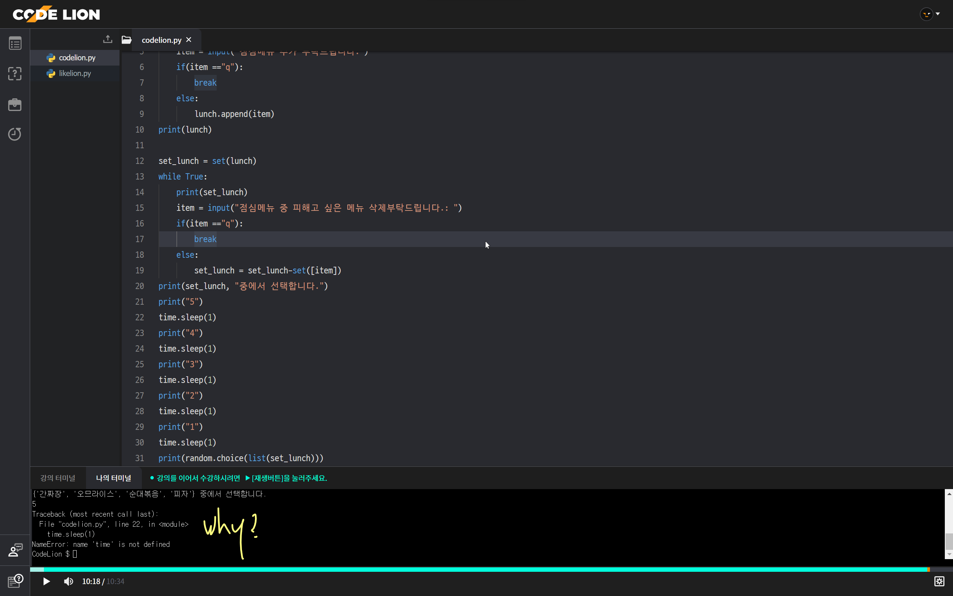The height and width of the screenshot is (596, 953).
Task: Mute the lecture audio speaker
Action: (x=68, y=581)
